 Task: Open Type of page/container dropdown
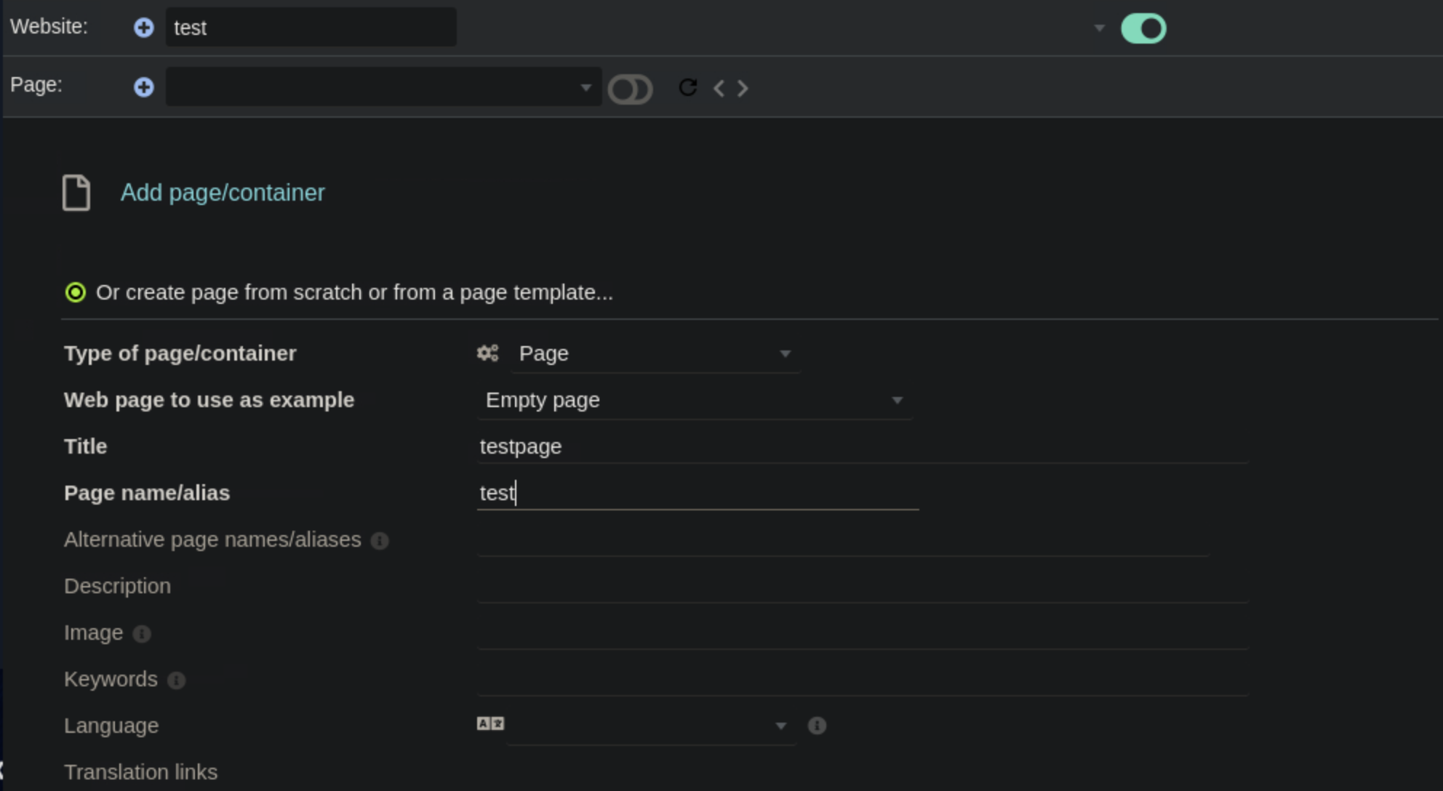click(x=654, y=354)
